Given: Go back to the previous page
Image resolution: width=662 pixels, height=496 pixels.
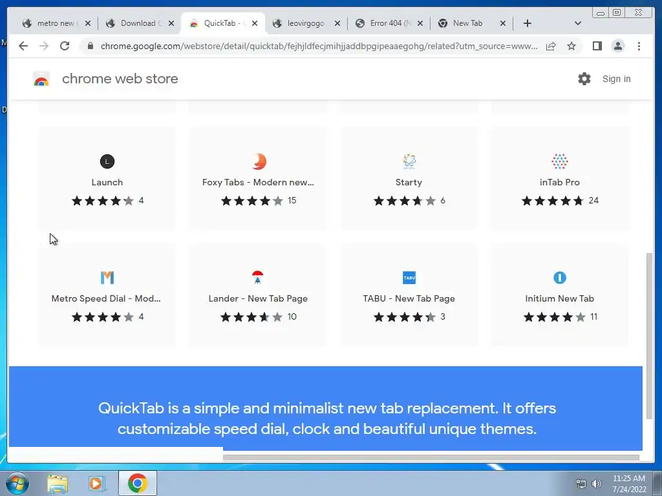Looking at the screenshot, I should click(23, 46).
